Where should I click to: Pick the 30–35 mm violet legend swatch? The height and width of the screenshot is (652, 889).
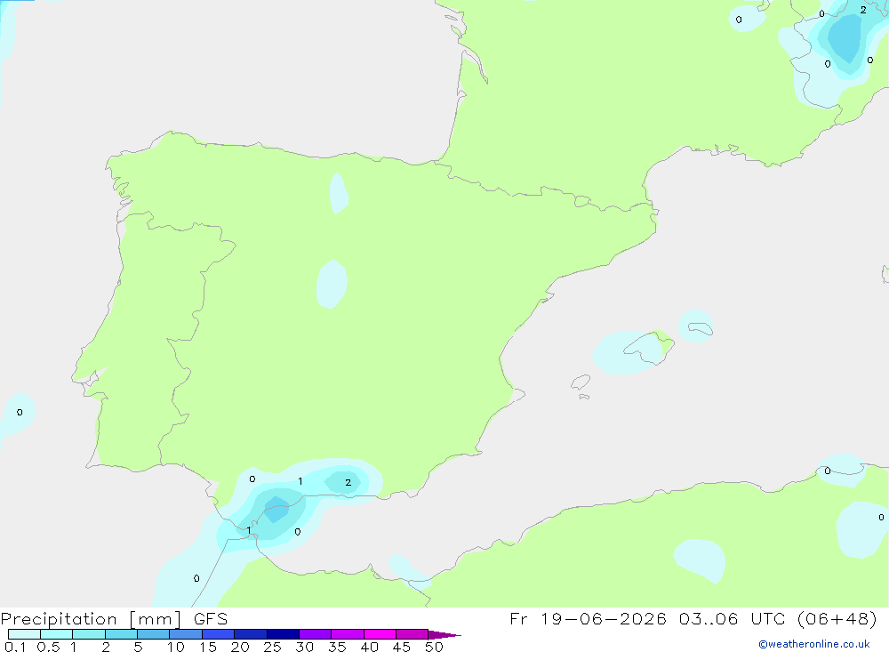pyautogui.click(x=315, y=634)
